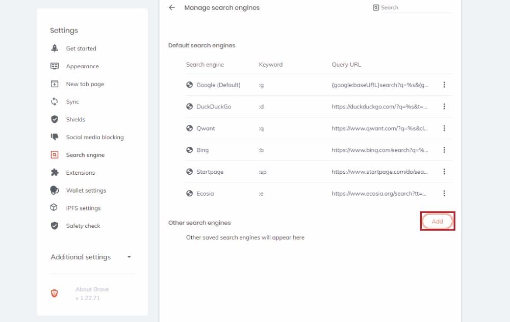Go to Social media blocking settings
Image resolution: width=510 pixels, height=322 pixels.
(95, 137)
